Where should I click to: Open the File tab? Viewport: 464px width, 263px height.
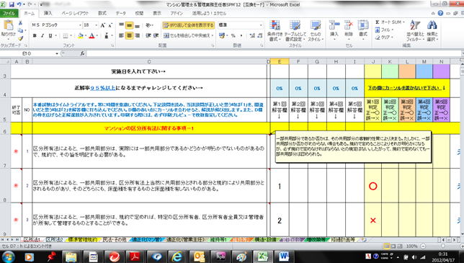coord(9,13)
